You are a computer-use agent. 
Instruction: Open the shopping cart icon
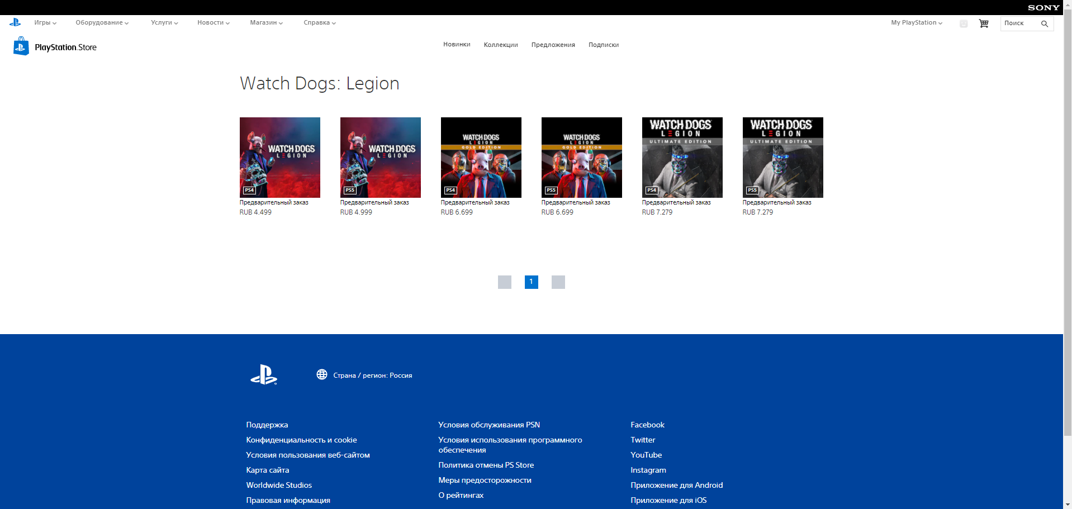(984, 23)
